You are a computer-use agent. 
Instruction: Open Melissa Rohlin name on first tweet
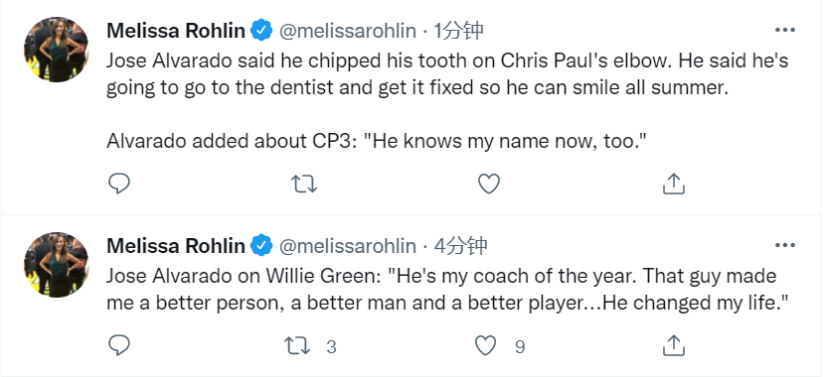click(176, 31)
